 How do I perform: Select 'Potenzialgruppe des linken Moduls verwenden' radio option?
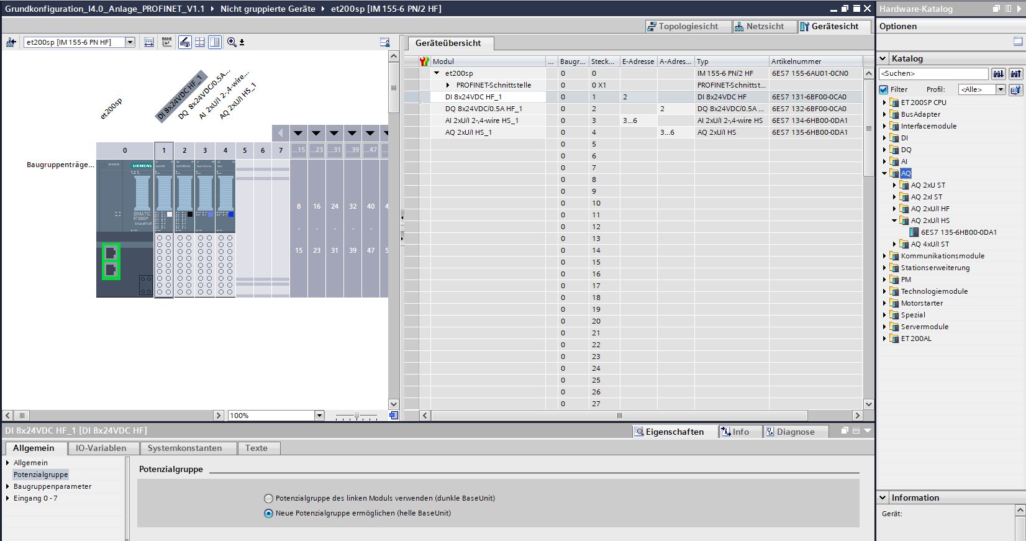click(269, 498)
